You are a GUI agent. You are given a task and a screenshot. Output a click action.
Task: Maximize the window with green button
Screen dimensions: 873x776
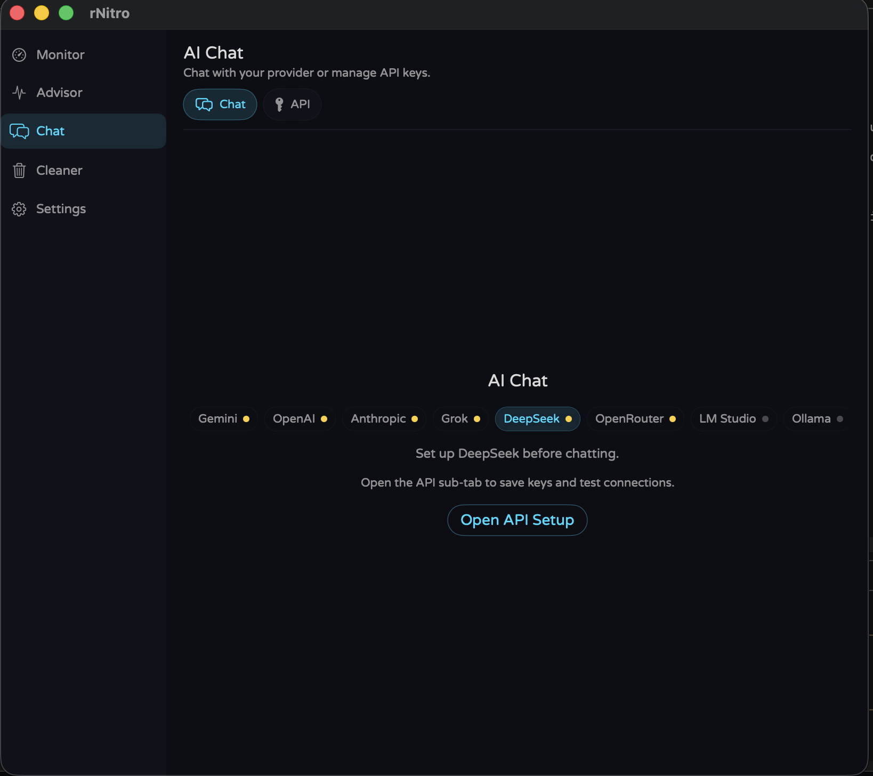(x=66, y=13)
